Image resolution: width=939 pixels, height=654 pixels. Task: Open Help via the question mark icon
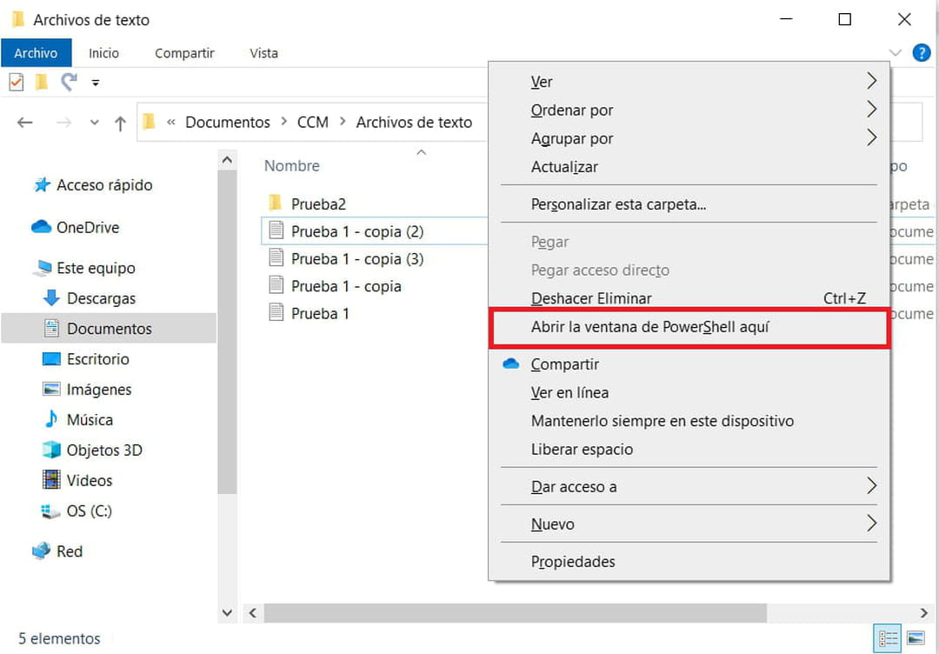click(920, 52)
